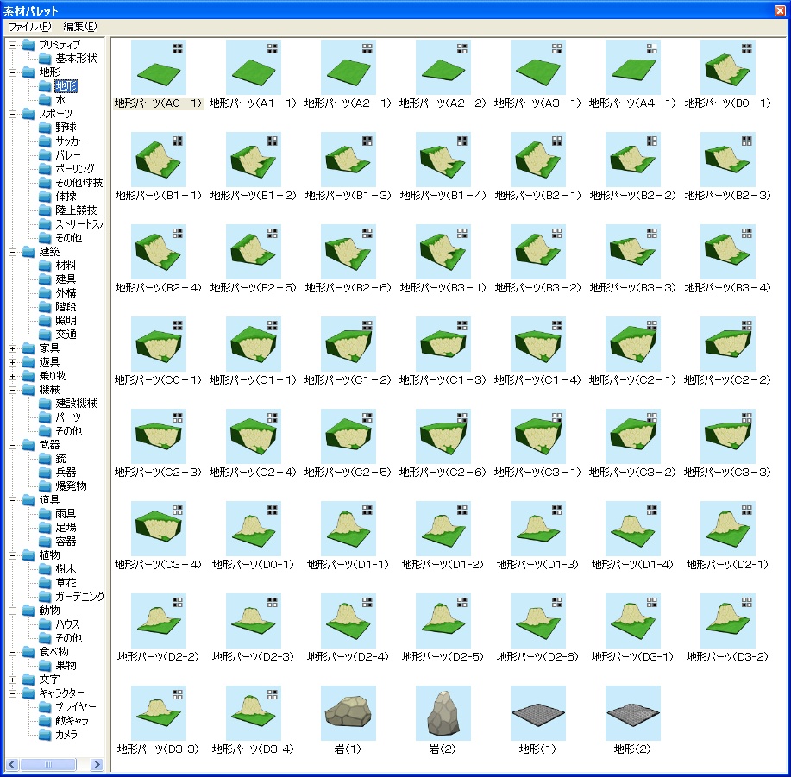This screenshot has width=791, height=777.
Task: Pick the 地形パーツ(D0-1) hill icon
Action: (254, 529)
